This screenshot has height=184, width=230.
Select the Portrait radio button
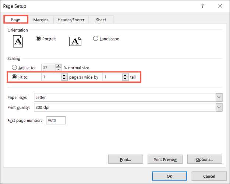39,39
